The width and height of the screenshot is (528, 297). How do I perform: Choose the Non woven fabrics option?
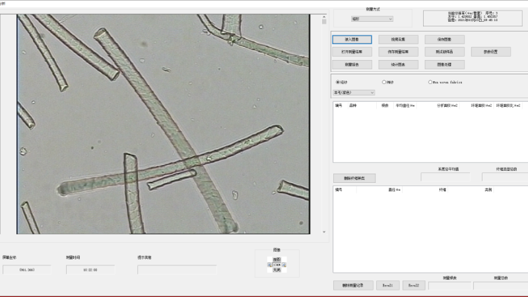430,82
